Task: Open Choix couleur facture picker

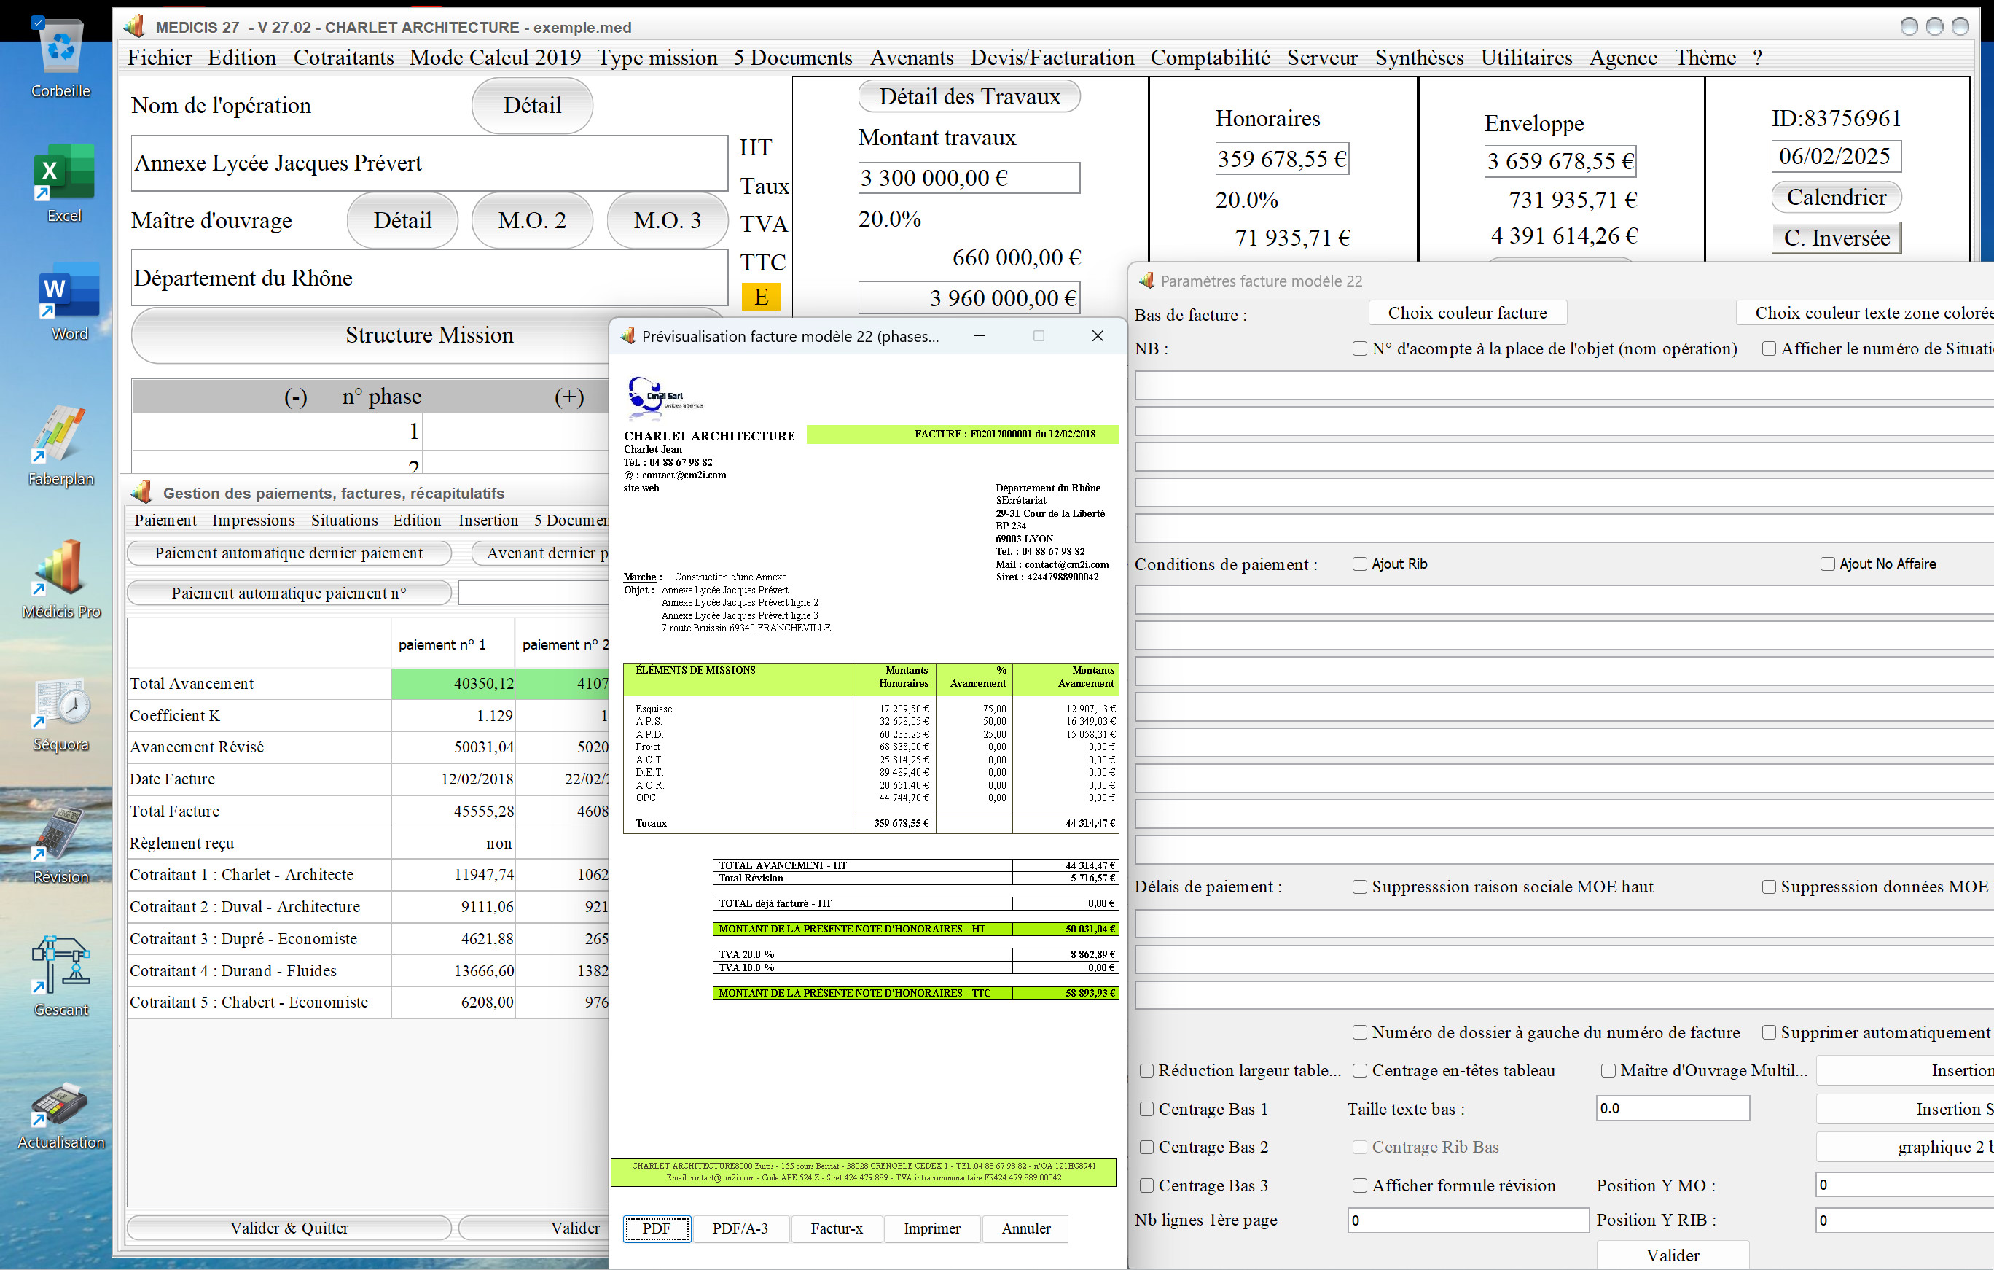Action: click(1467, 313)
